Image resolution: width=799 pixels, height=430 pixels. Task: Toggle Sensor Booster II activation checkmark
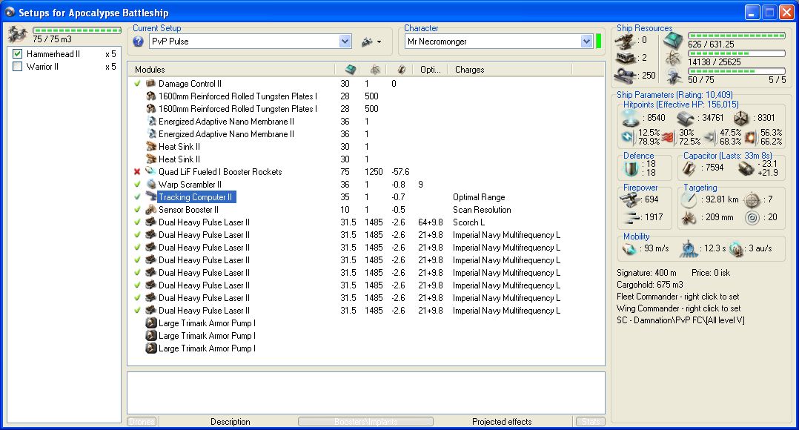(x=137, y=209)
